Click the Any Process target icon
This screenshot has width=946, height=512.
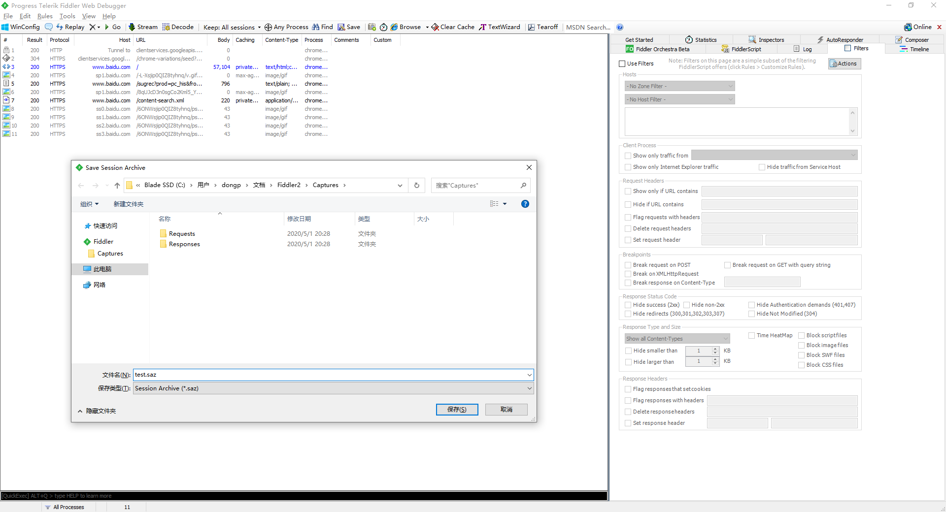pos(268,27)
